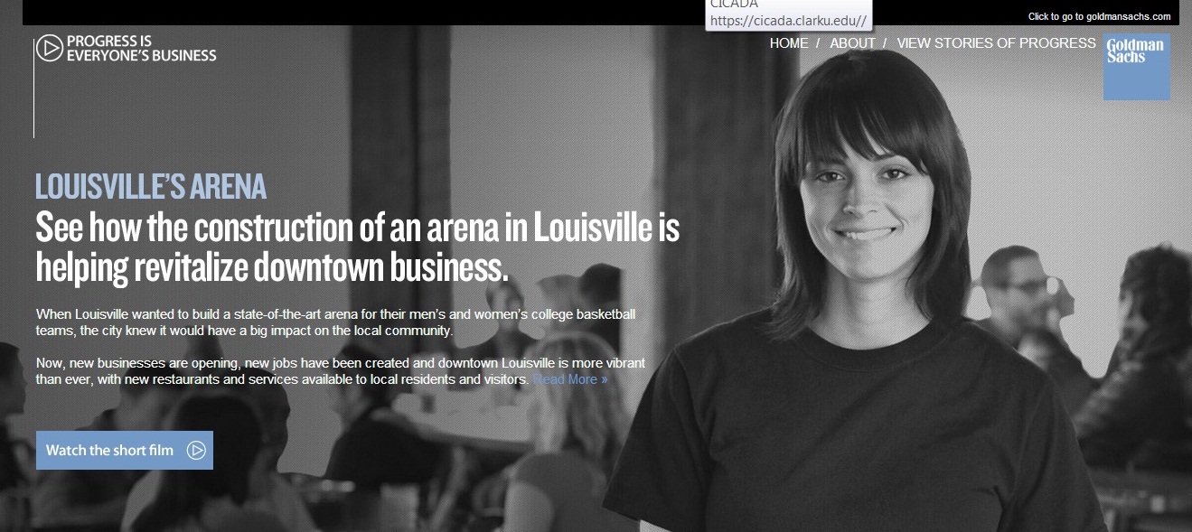Click the Watch the short film button
The width and height of the screenshot is (1192, 532).
(125, 450)
